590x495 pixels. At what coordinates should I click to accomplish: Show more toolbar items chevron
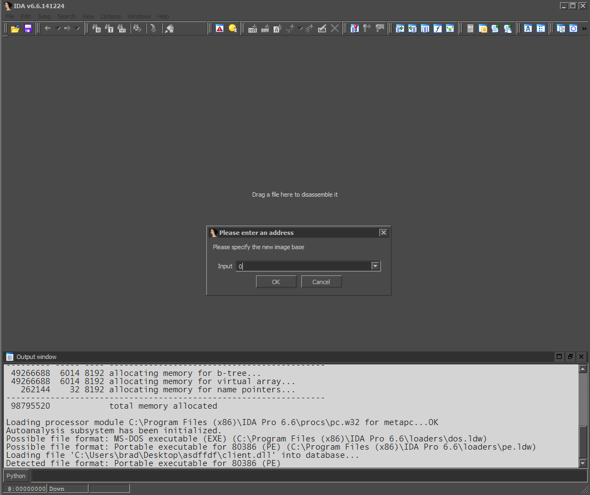pos(584,28)
